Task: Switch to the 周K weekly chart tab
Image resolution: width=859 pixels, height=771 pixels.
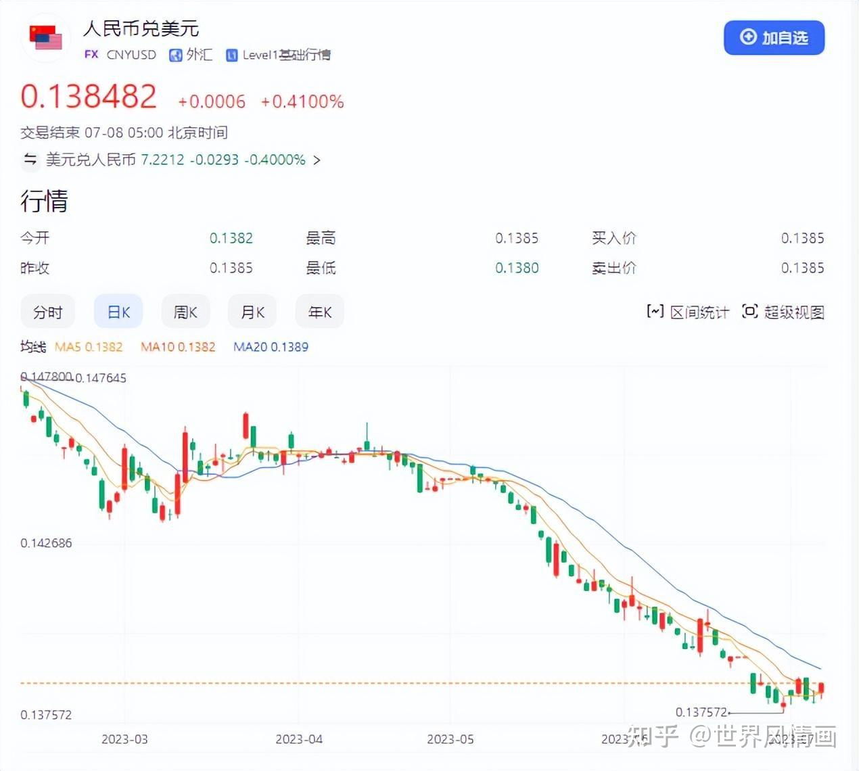Action: point(185,312)
